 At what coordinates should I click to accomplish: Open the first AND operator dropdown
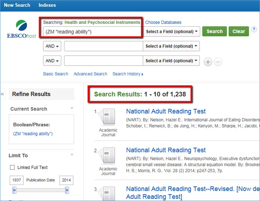tap(52, 46)
